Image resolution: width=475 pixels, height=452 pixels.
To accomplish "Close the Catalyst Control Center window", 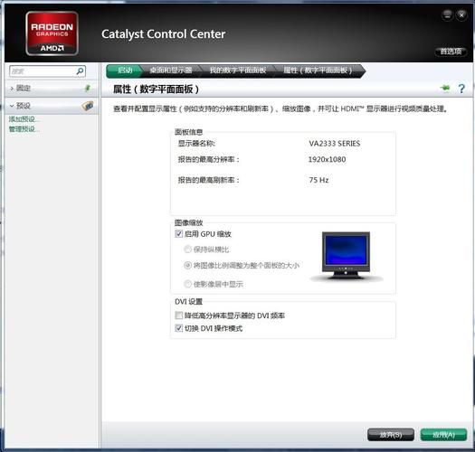I will pyautogui.click(x=461, y=14).
